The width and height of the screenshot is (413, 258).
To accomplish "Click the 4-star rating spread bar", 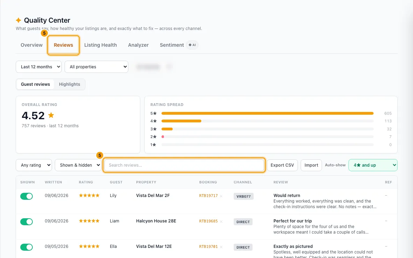I will 267,121.
